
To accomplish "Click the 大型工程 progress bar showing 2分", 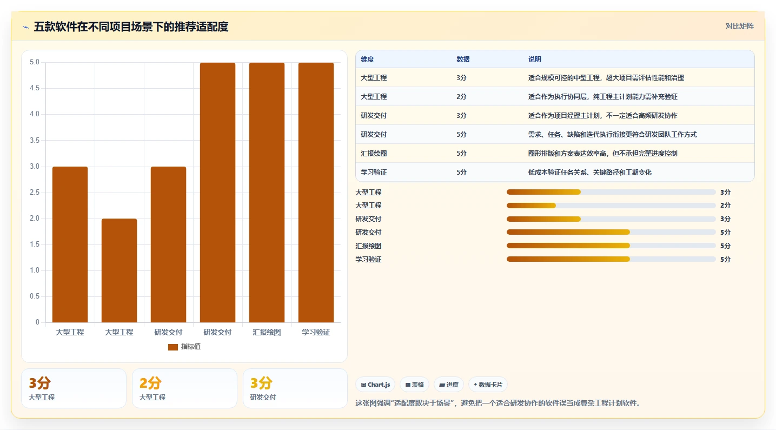I will pos(611,206).
